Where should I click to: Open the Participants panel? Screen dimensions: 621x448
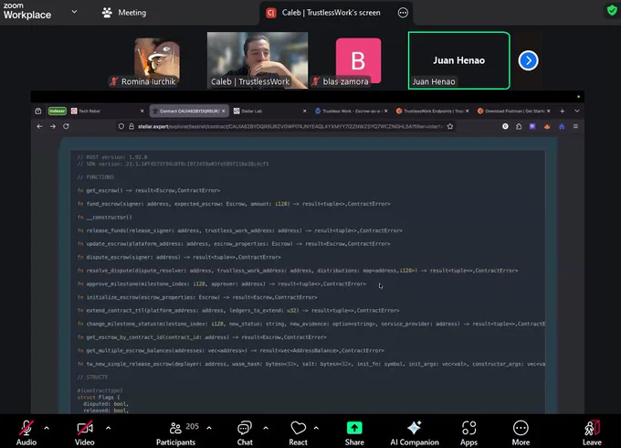(x=176, y=432)
